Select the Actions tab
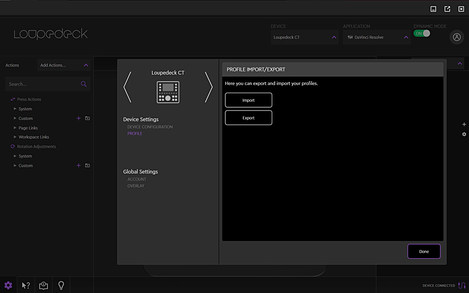 (12, 65)
